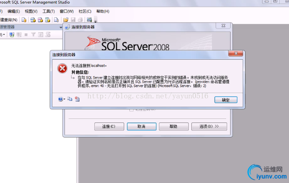
Task: Close the 连接到服务器 background dialog
Action: pos(223,26)
